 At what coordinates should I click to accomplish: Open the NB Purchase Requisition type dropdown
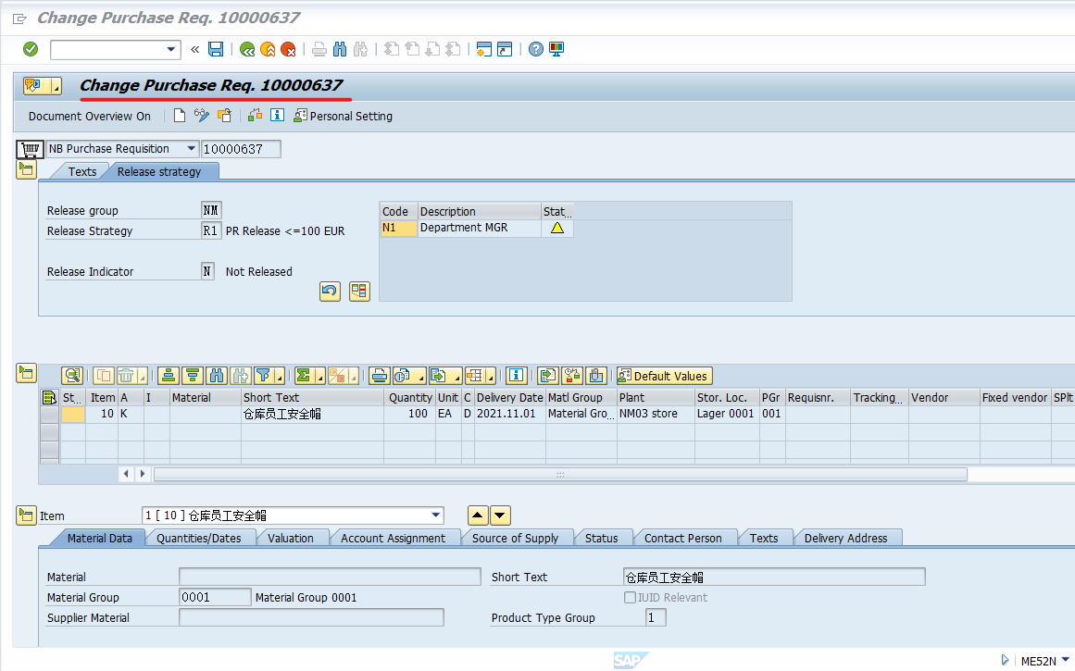pyautogui.click(x=193, y=148)
